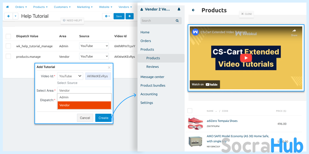Click the notification bell icon
Image resolution: width=309 pixels, height=154 pixels.
179,9
